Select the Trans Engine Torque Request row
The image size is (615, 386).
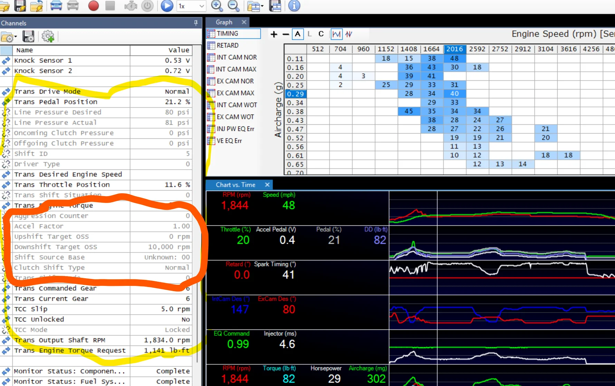pyautogui.click(x=96, y=350)
